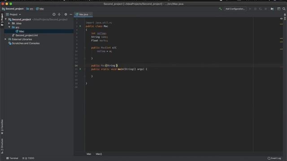Viewport: 287px width, 161px height.
Task: Open the Structure side tab
Action: (2, 146)
